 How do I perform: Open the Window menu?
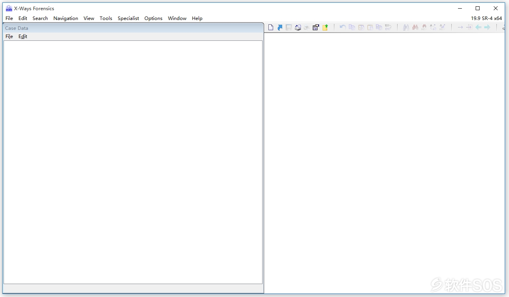pyautogui.click(x=177, y=18)
